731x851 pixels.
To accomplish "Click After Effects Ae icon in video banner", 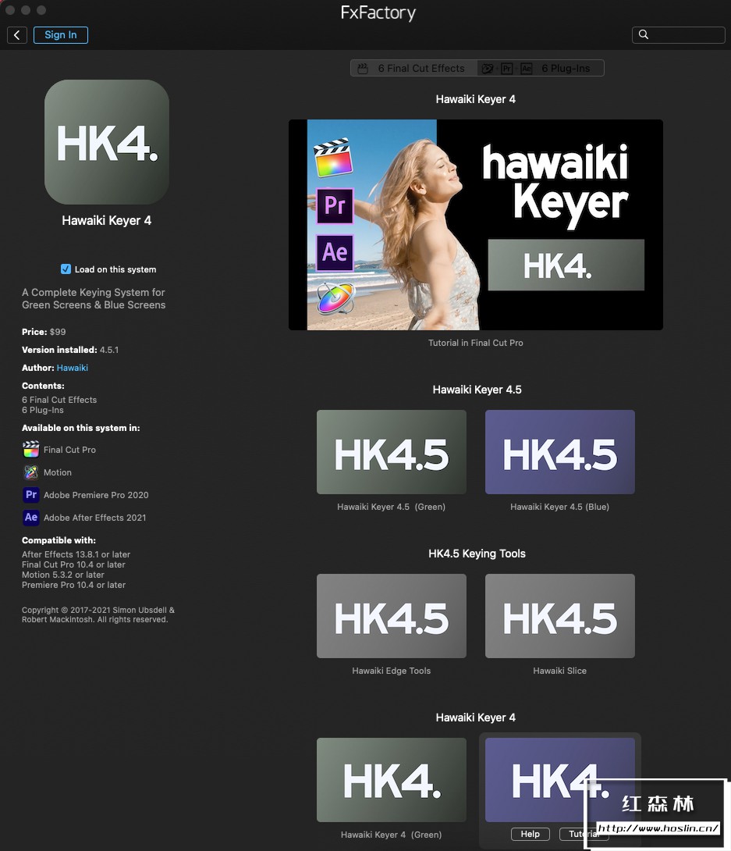I will (335, 252).
